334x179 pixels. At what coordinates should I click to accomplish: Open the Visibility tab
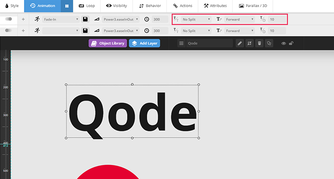tap(117, 6)
